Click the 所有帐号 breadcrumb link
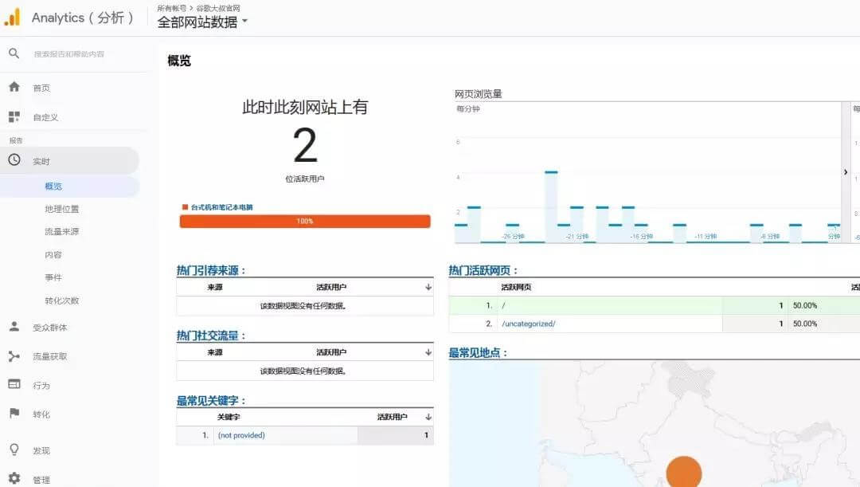Image resolution: width=860 pixels, height=487 pixels. pyautogui.click(x=171, y=8)
